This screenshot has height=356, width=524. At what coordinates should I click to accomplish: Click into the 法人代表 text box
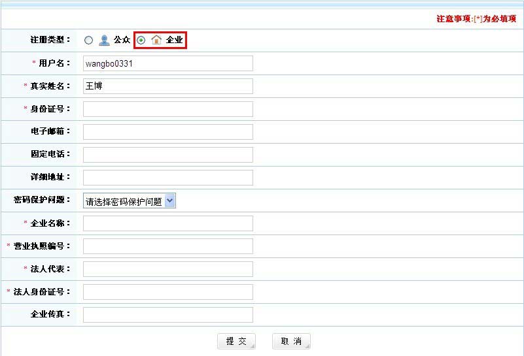coord(167,269)
